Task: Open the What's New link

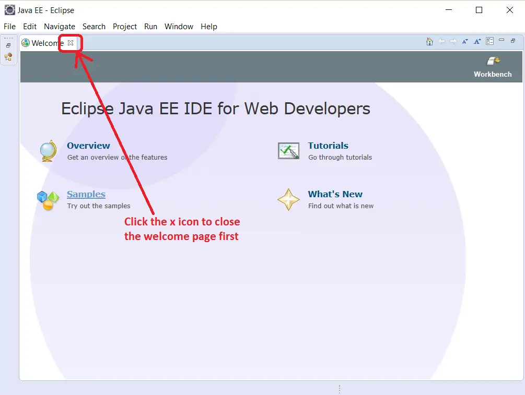Action: 335,194
